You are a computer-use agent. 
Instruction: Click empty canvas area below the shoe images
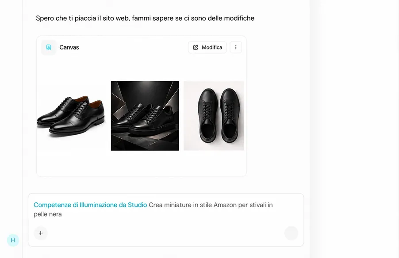[142, 163]
